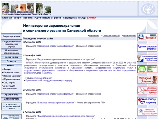Open the ПРИКАЗ № 2452 text link

(80, 68)
